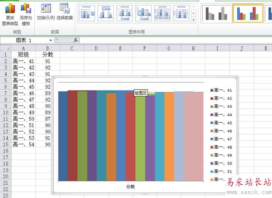Click the select-all corner of the sheet
Screen dimensions: 272x198
coord(6,48)
